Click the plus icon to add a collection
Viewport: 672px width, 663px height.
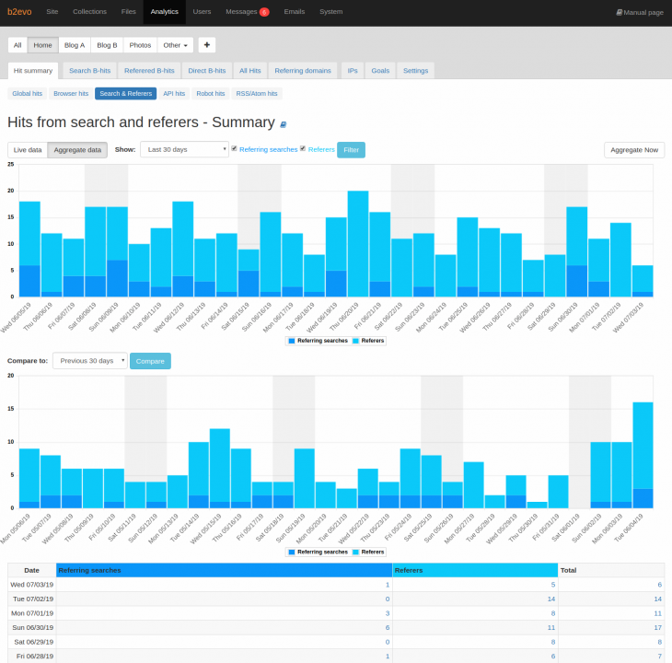pos(207,45)
